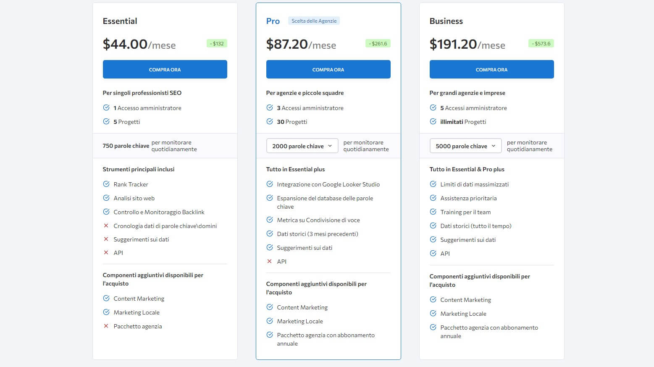Click check icon beside 30 Progetti

tap(270, 121)
